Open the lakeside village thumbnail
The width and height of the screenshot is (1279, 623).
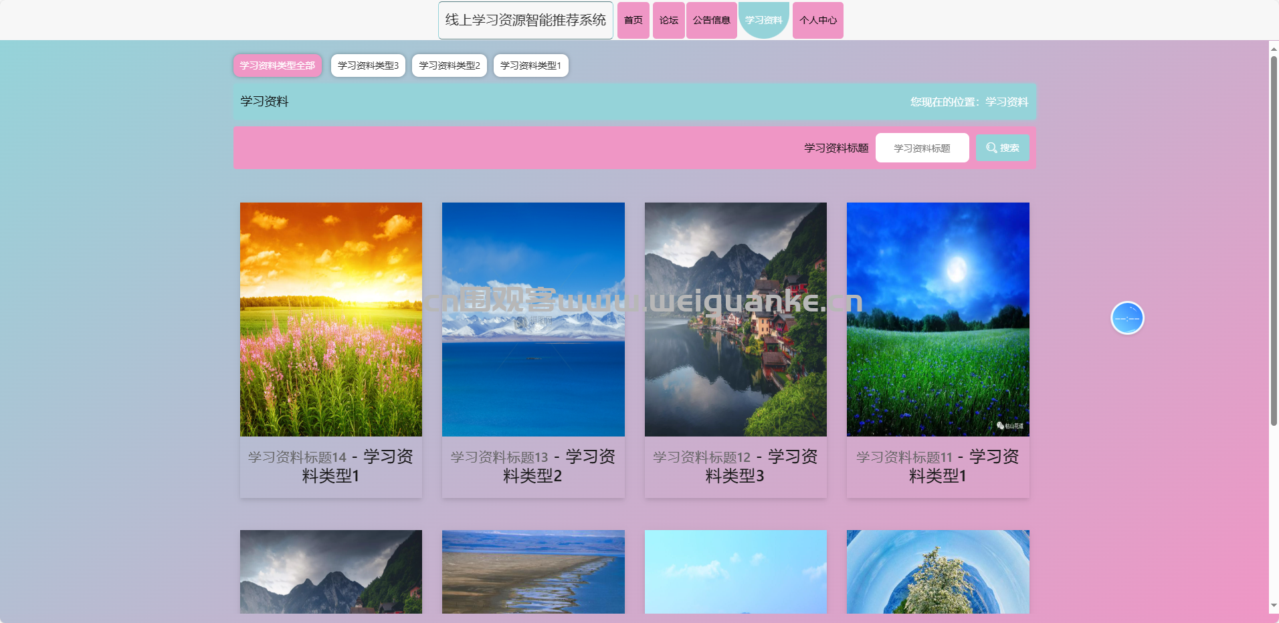[x=735, y=319]
